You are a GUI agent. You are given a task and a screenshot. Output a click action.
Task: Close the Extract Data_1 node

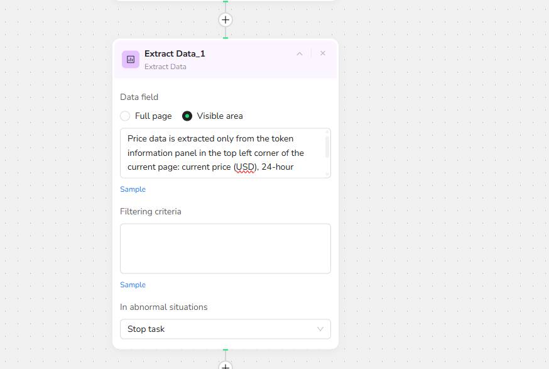(323, 53)
